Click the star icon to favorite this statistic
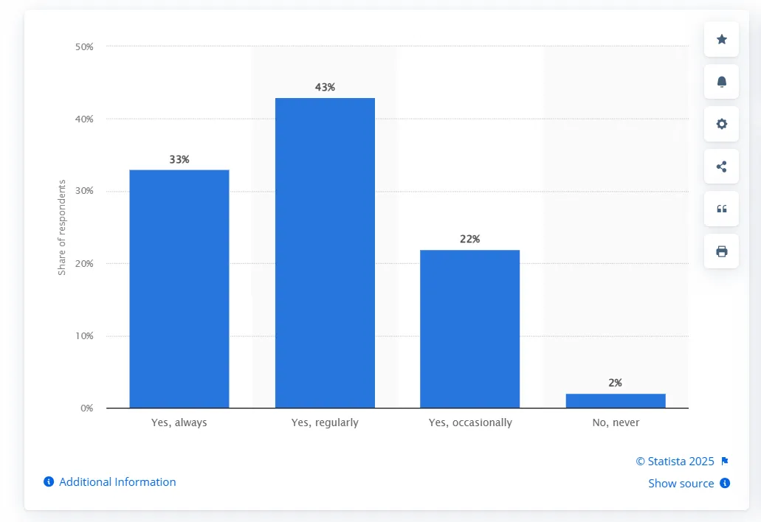The height and width of the screenshot is (522, 761). 721,39
